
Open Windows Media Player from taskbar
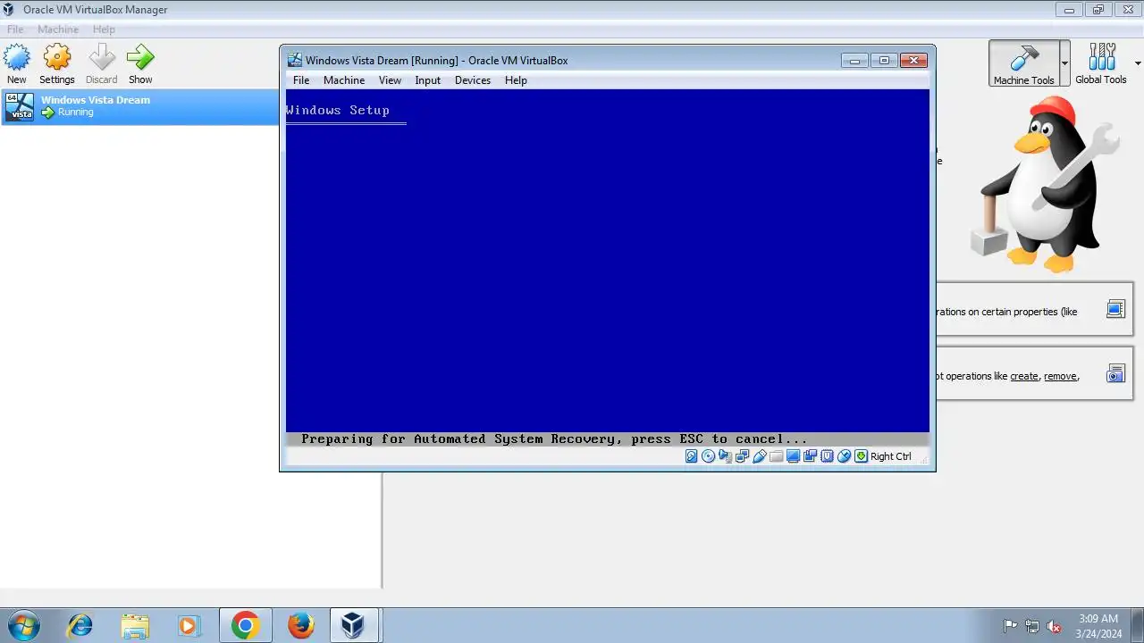click(189, 625)
